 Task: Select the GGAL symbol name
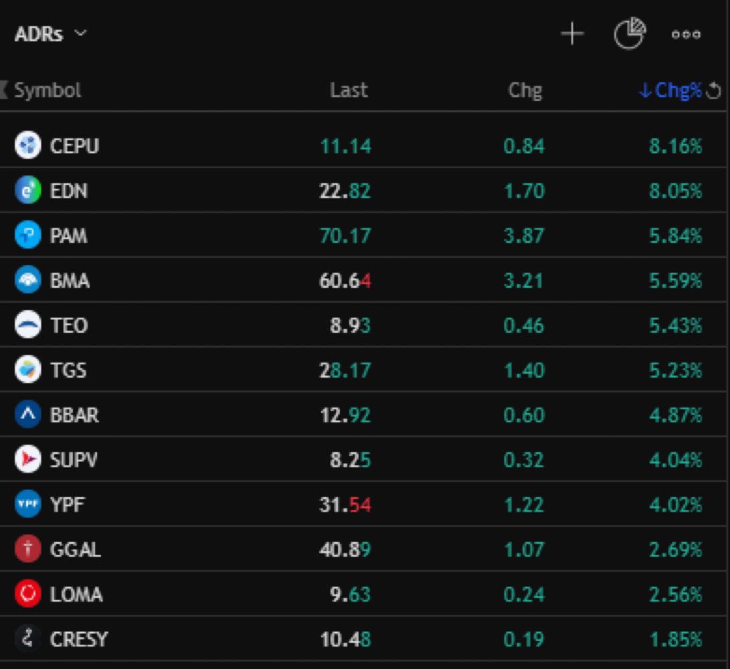coord(76,550)
